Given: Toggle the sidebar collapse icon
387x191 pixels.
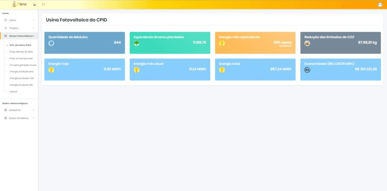Looking at the screenshot, I should click(35, 4).
